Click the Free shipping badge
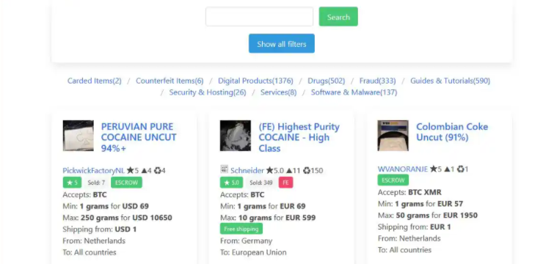The height and width of the screenshot is (264, 554). [241, 229]
